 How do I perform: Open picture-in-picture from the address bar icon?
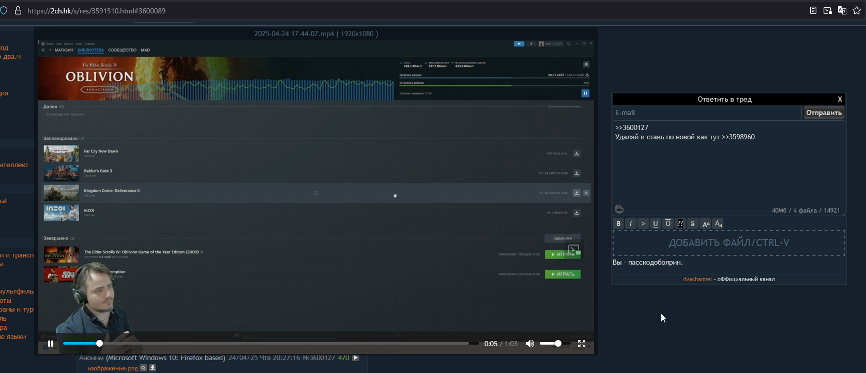(x=828, y=10)
